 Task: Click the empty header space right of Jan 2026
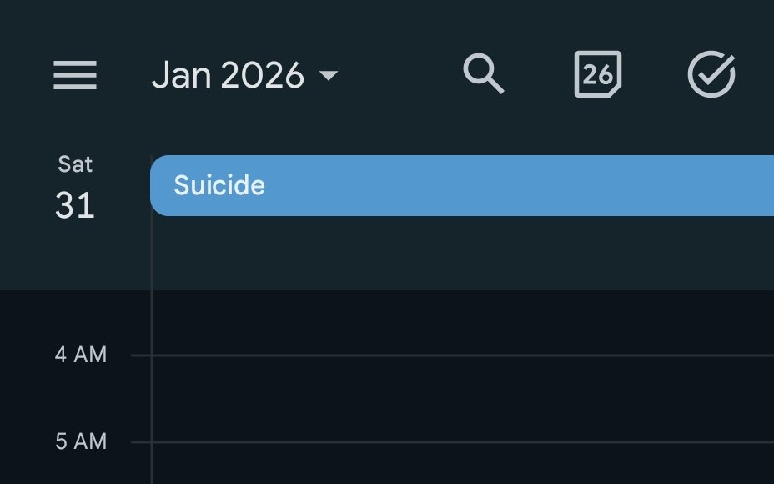click(400, 75)
